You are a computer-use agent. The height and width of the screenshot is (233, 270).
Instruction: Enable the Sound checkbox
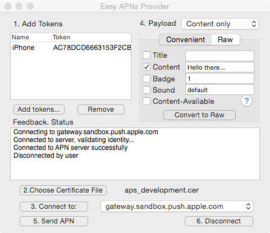[x=147, y=90]
